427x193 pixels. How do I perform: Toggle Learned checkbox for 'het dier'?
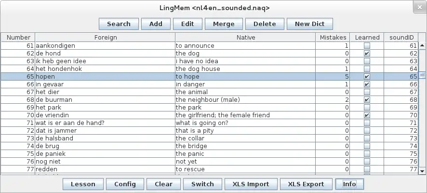click(x=367, y=92)
